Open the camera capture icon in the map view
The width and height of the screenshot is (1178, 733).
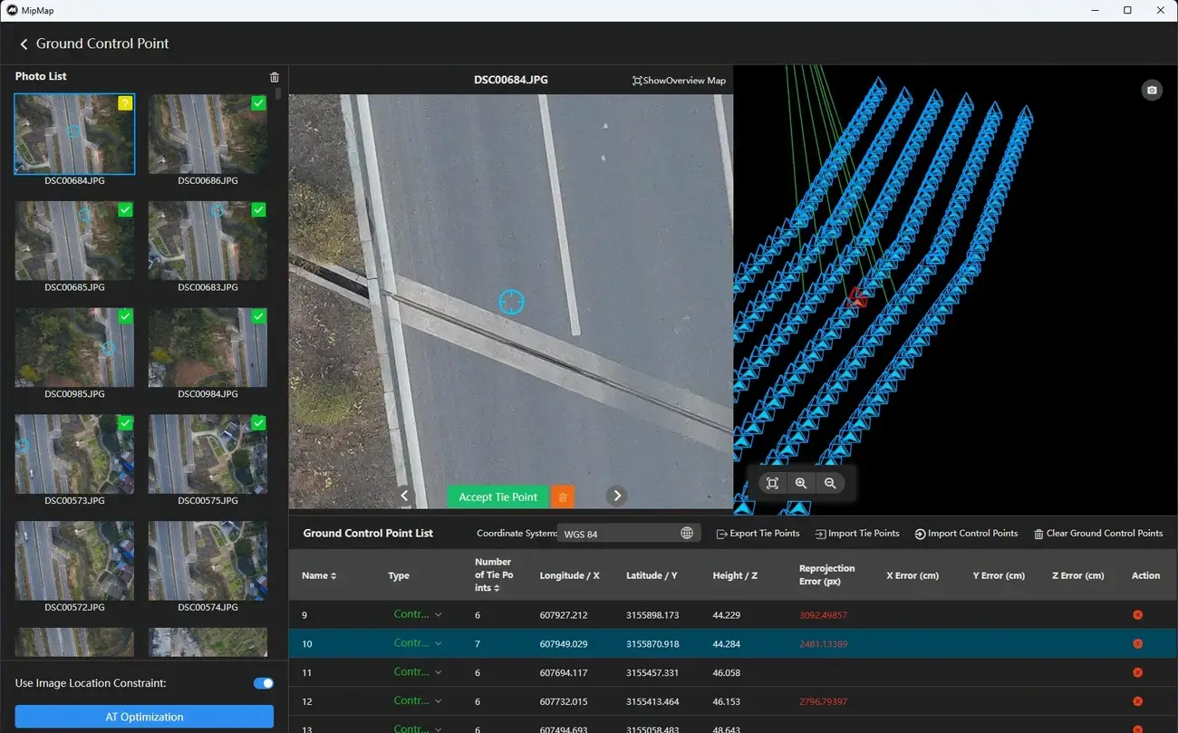click(x=1152, y=90)
